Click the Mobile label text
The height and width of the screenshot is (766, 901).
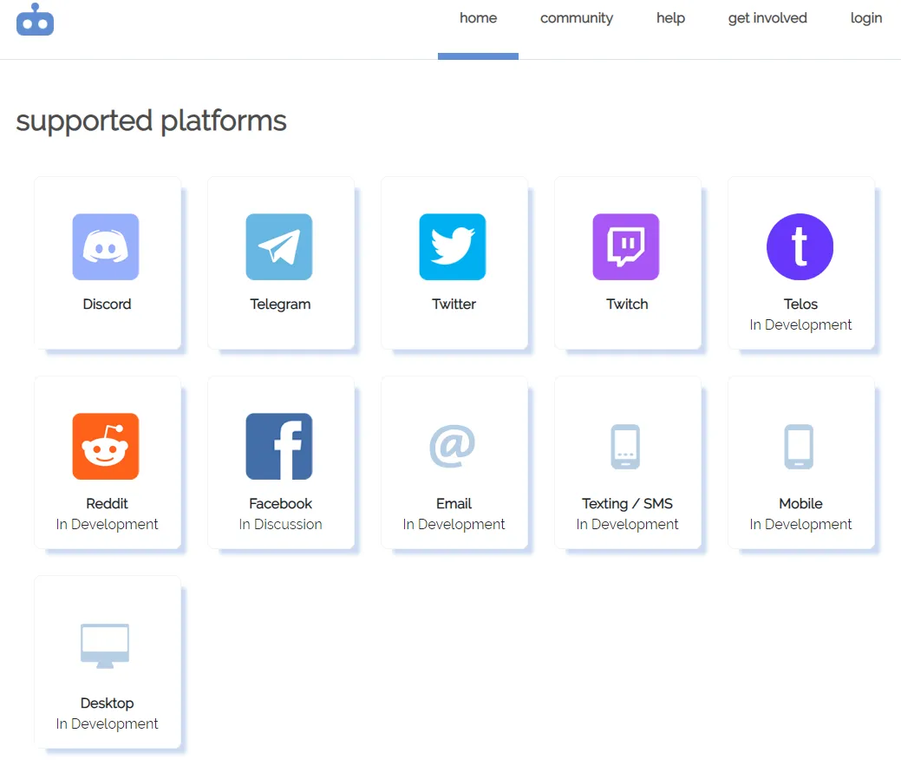800,503
